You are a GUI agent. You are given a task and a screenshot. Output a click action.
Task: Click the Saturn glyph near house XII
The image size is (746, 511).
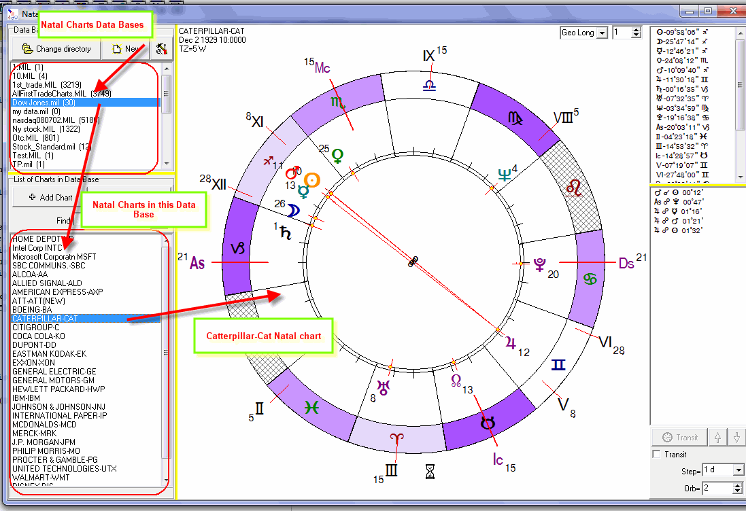(286, 232)
